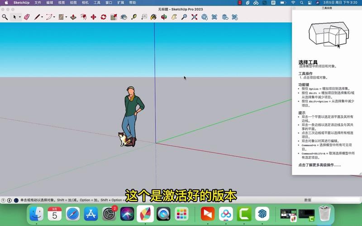Open the Extension Warehouse icon
The width and height of the screenshot is (362, 226).
click(214, 17)
